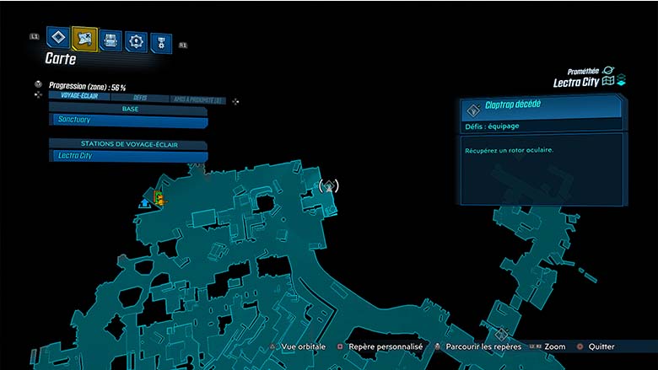Open the Claptrap décédé challenge header

542,106
